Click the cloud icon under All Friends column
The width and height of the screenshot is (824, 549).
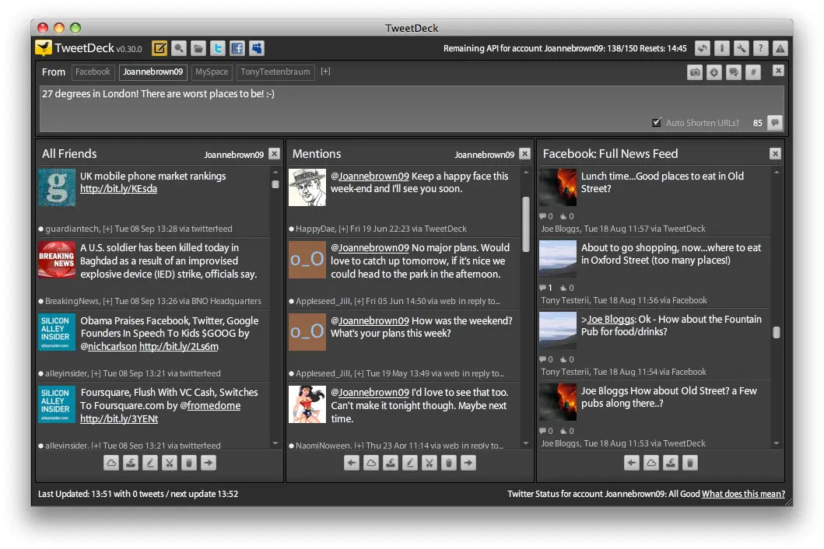111,463
